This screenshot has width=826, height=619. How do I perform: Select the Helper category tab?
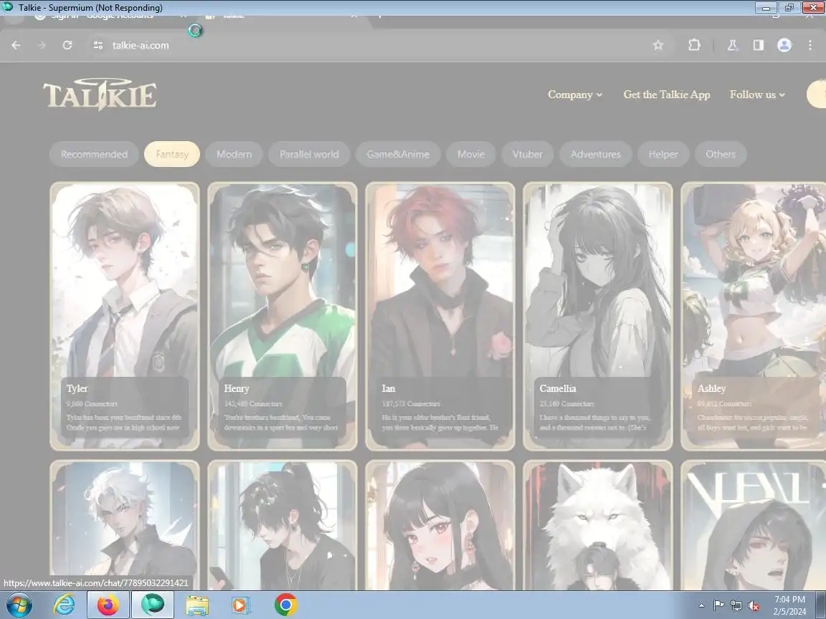(x=663, y=154)
